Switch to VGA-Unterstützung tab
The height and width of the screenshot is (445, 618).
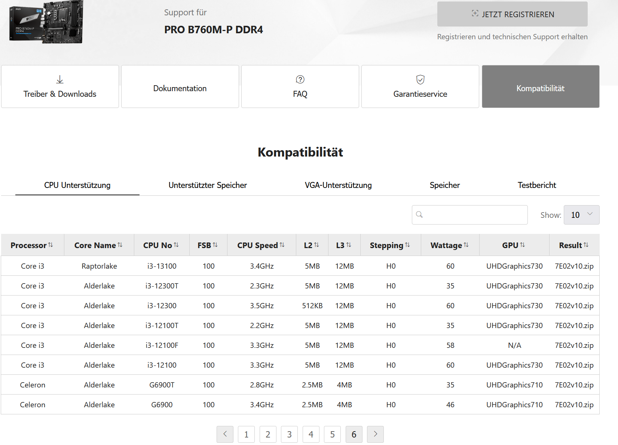(338, 185)
